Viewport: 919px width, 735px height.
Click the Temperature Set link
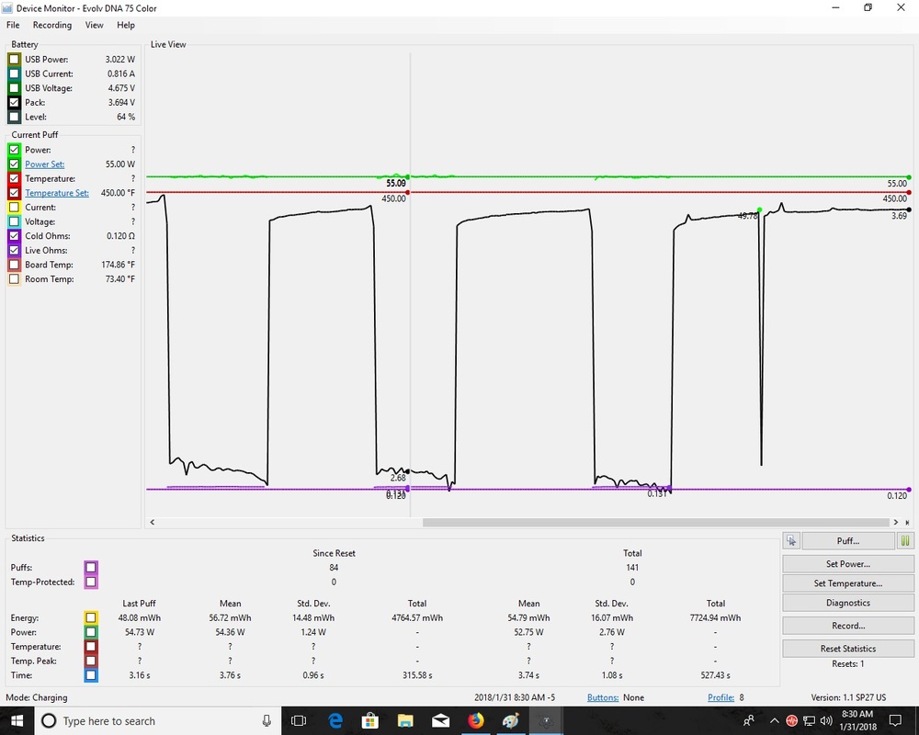click(57, 193)
